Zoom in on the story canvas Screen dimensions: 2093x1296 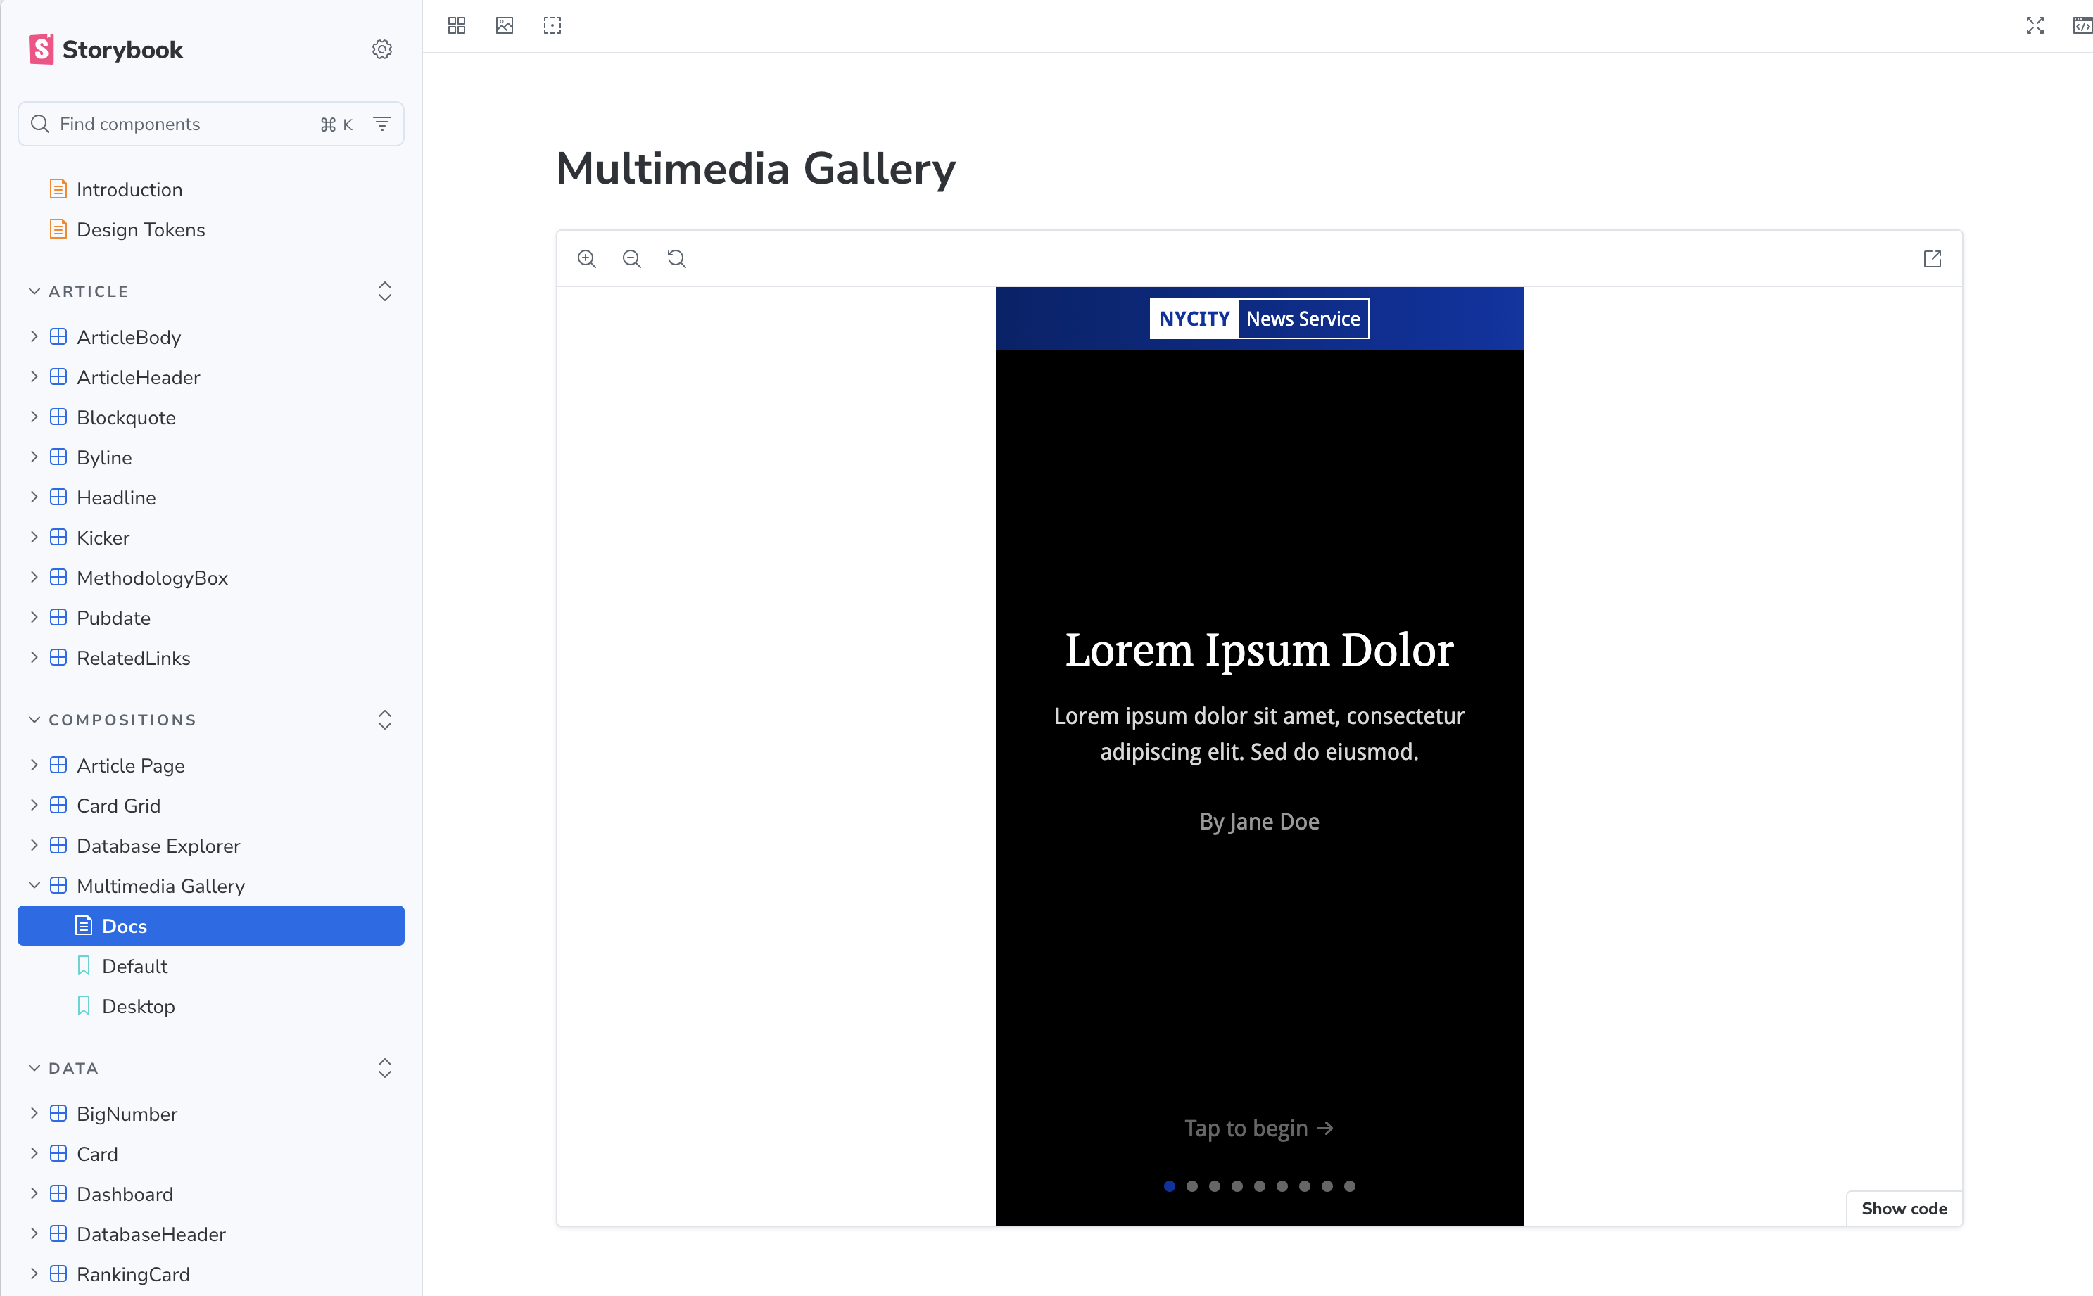587,259
